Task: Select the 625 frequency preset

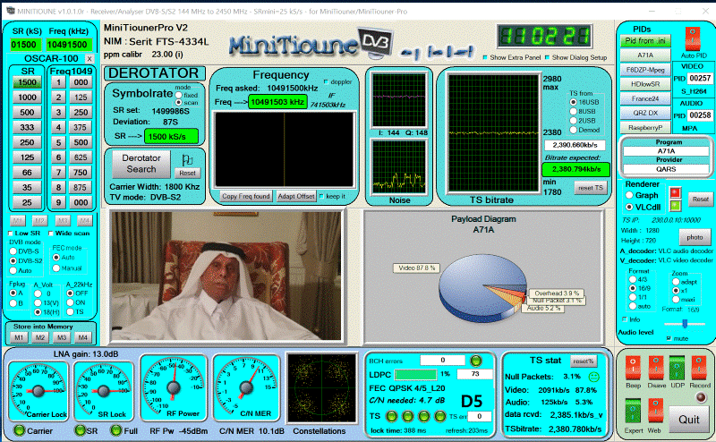Action: click(x=81, y=157)
